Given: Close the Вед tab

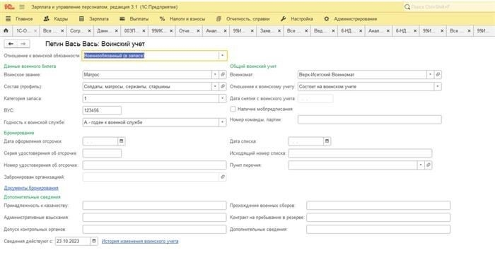Looking at the screenshot, I should point(333,30).
